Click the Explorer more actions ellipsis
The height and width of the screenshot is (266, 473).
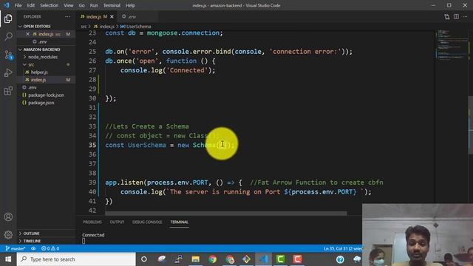point(67,16)
